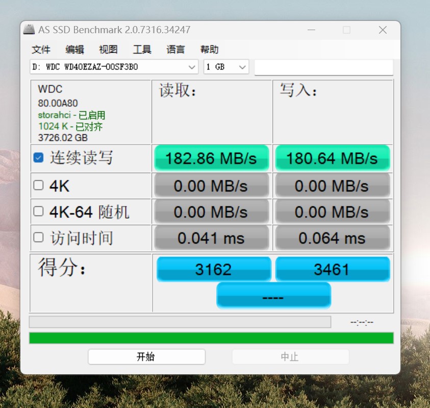
Task: Click the write score 3461
Action: coord(333,269)
